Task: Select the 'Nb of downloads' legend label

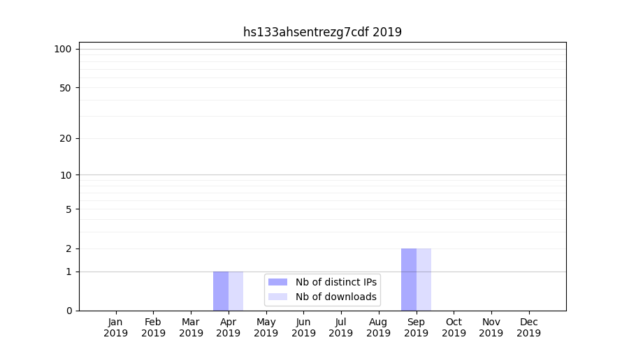Action: coord(335,297)
